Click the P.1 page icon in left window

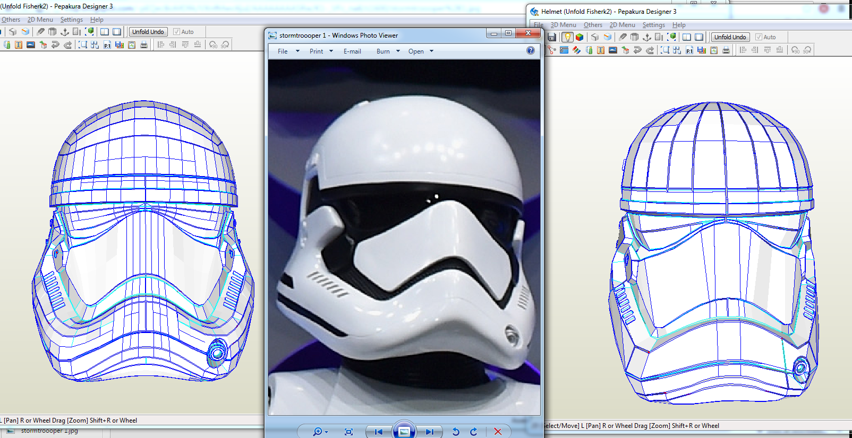[107, 45]
